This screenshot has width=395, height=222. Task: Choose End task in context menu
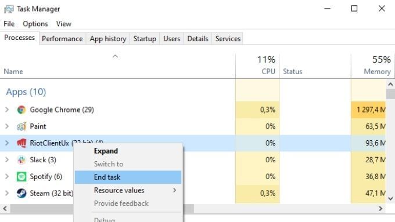click(128, 177)
